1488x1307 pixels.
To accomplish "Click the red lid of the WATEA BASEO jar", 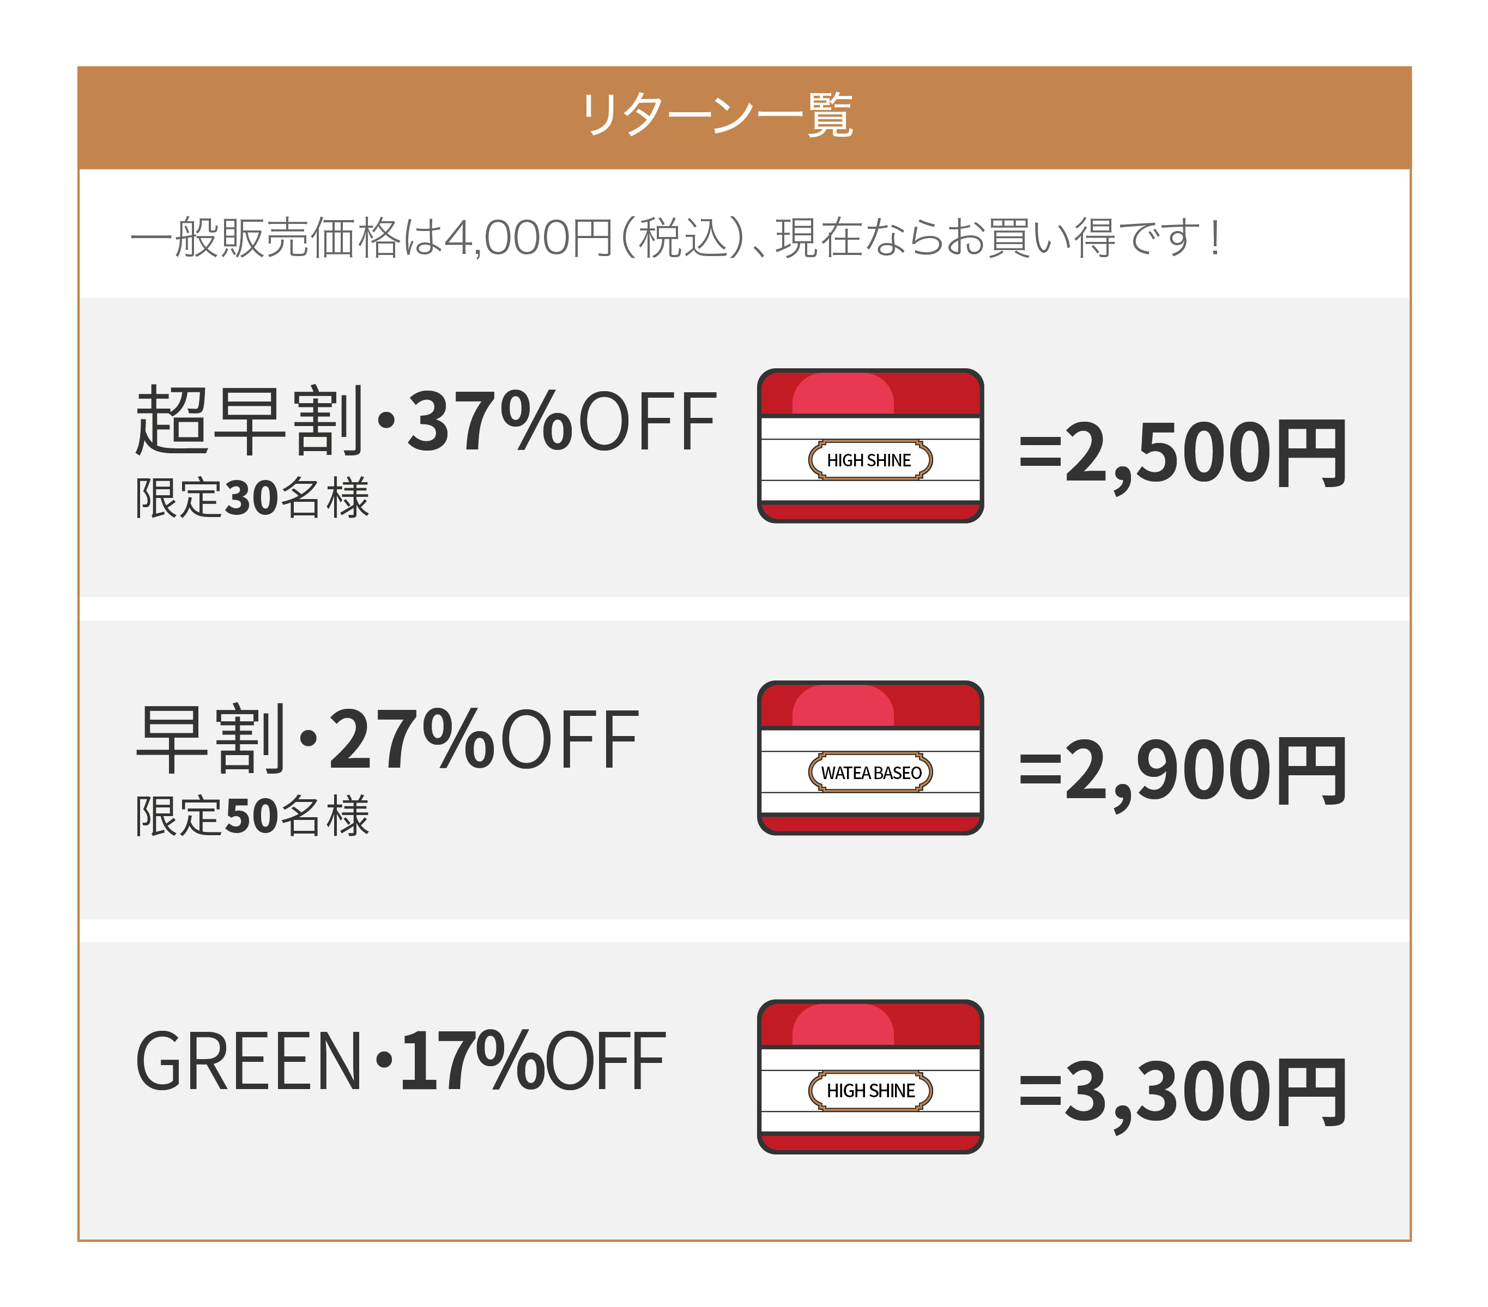I will pos(870,705).
